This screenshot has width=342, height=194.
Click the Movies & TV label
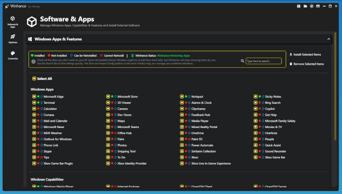pos(274,127)
